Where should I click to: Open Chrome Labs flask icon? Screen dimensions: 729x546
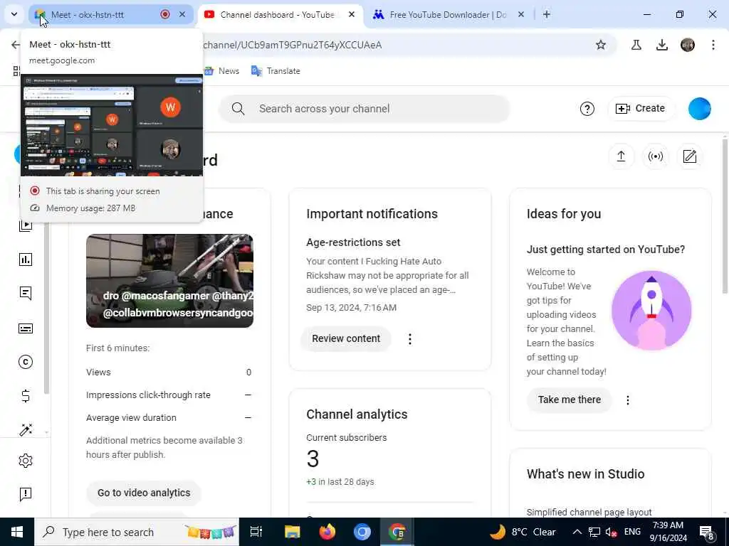(636, 45)
